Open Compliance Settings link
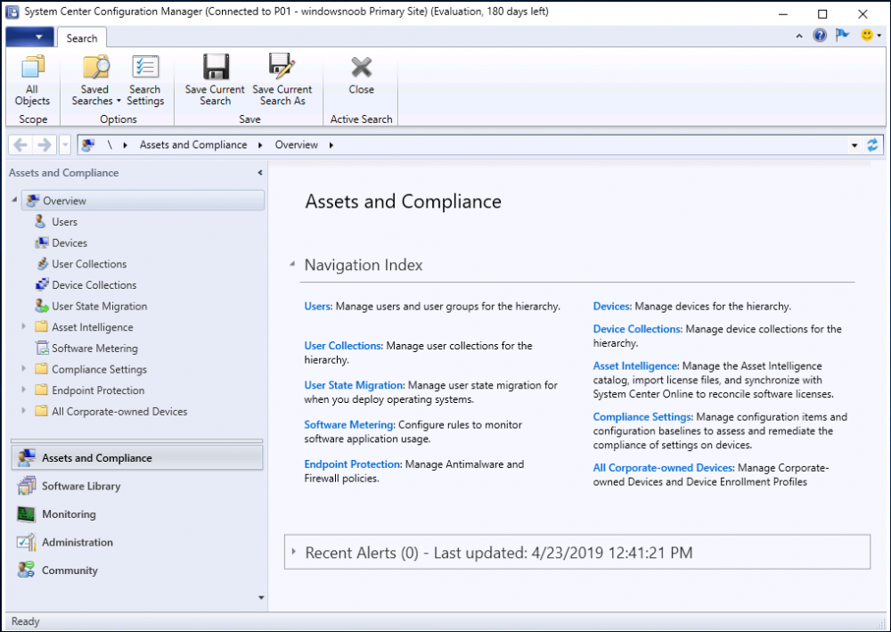 tap(642, 417)
